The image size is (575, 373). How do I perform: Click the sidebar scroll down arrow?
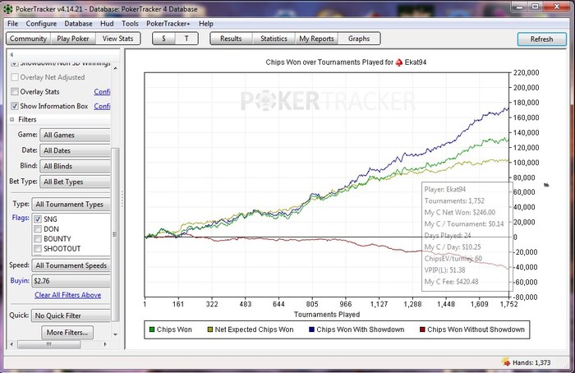115,334
